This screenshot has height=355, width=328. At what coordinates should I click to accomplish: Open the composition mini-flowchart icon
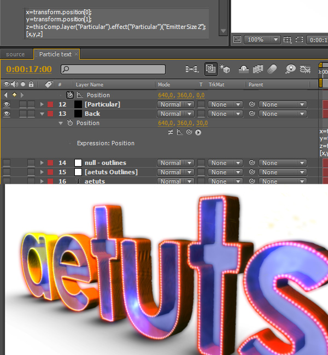click(x=192, y=69)
